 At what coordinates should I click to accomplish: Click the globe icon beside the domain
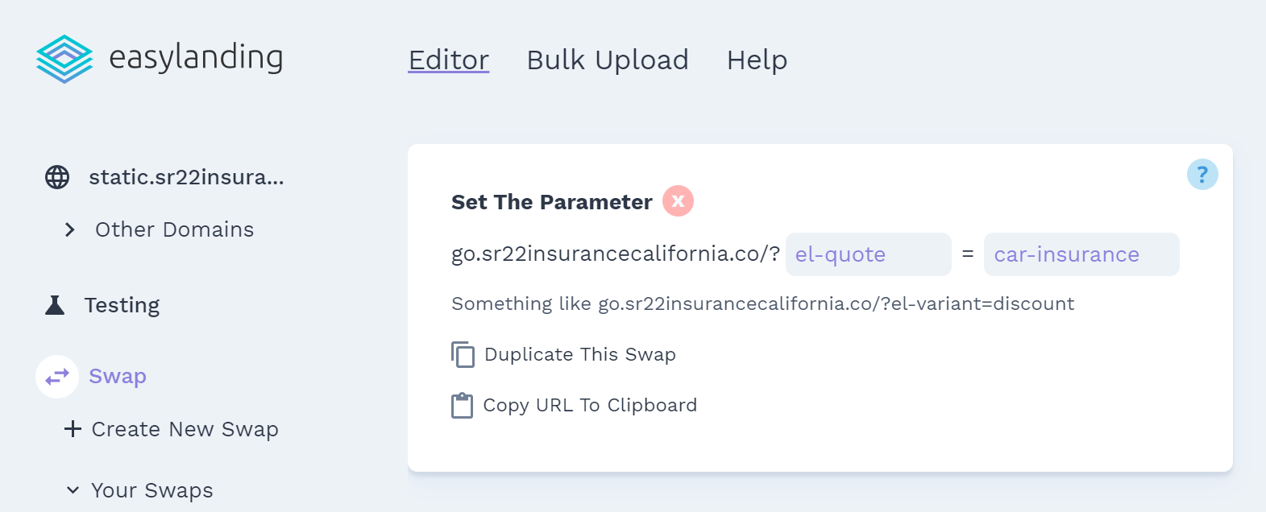tap(57, 177)
